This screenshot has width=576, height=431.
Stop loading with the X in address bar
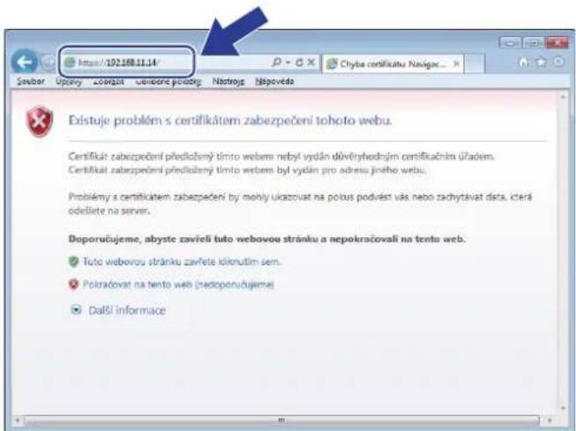[310, 63]
